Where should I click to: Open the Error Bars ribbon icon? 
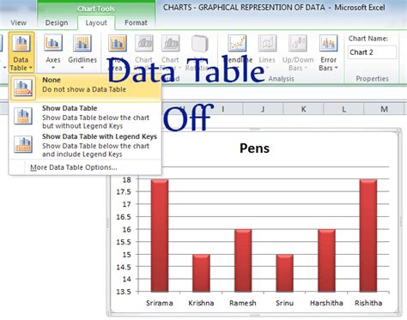point(328,43)
